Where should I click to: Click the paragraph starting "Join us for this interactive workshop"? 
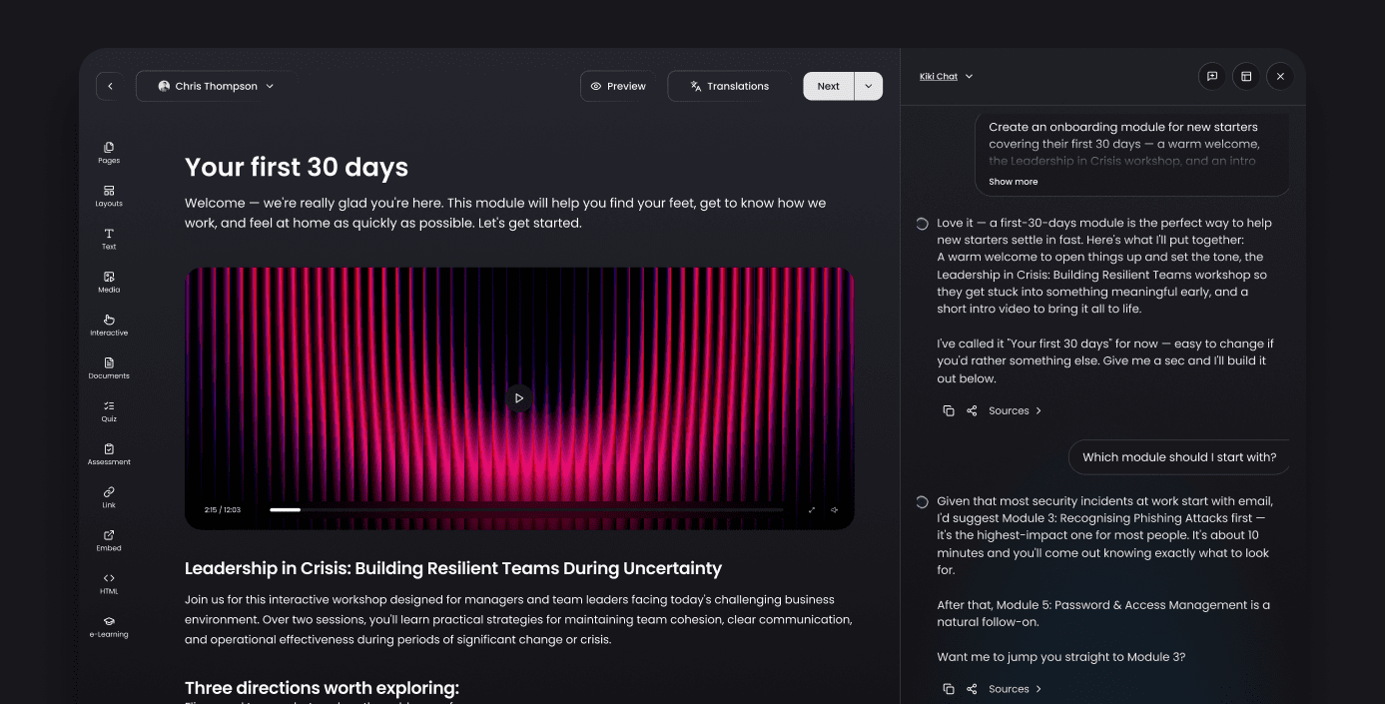pos(518,619)
